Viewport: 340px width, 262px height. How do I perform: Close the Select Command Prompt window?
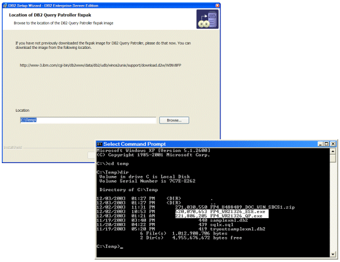(333, 144)
